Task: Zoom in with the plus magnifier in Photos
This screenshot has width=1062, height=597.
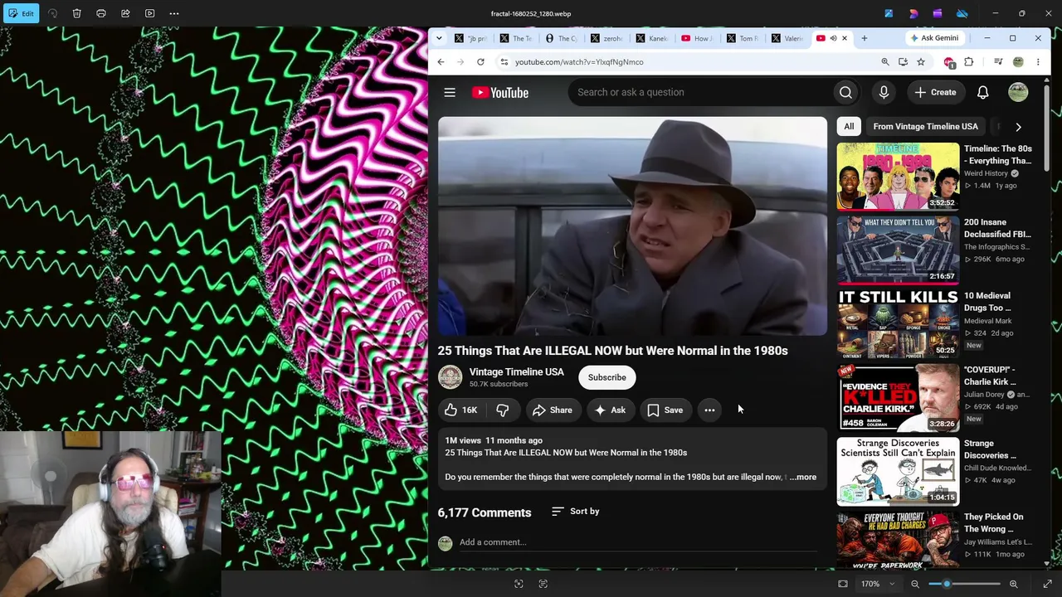Action: tap(1013, 584)
